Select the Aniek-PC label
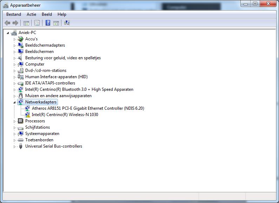The width and height of the screenshot is (279, 203). pyautogui.click(x=27, y=33)
